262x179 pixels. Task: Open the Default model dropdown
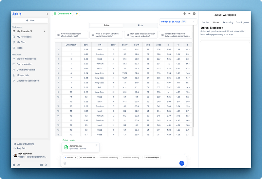point(70,158)
